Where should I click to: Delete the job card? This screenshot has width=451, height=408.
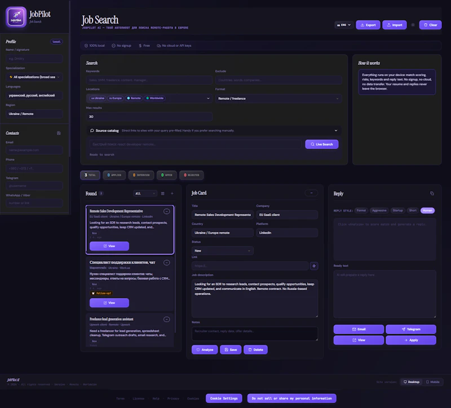[x=255, y=349]
